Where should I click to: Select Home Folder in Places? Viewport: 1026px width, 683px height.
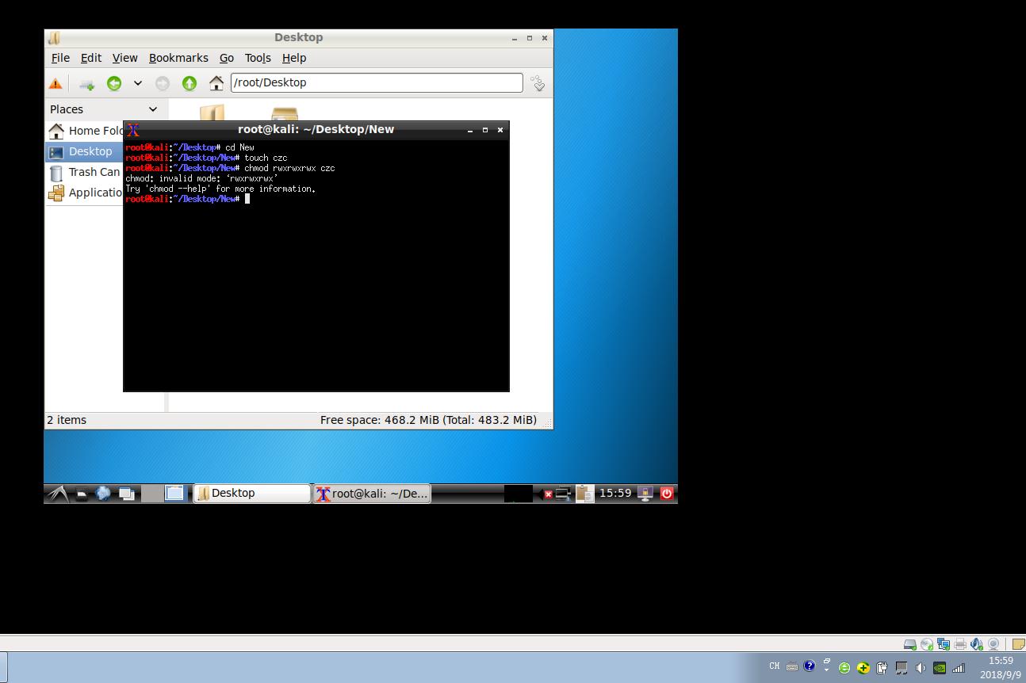[x=85, y=131]
